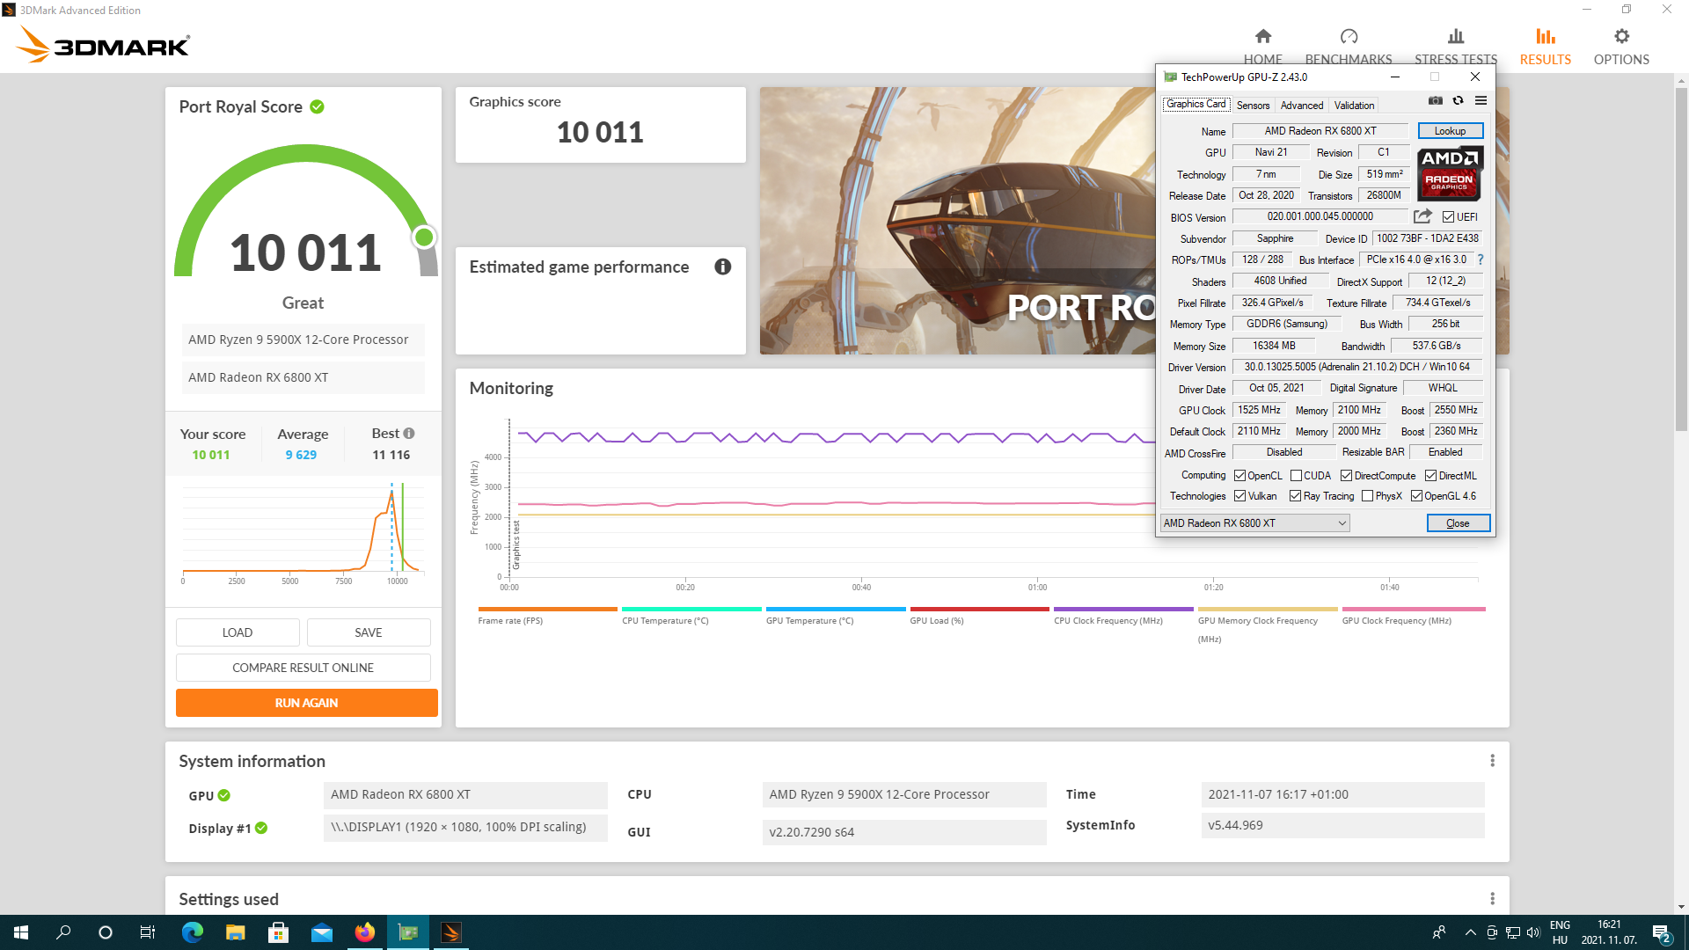
Task: Toggle the CUDA checkbox
Action: point(1296,476)
